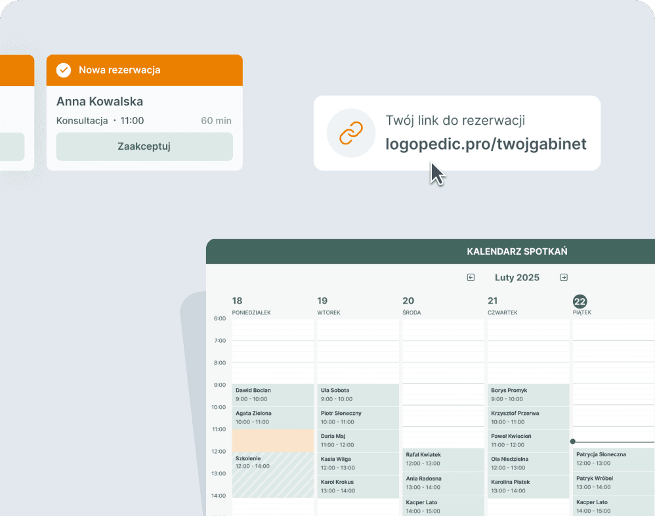
Task: Select day 21 Czwartek header
Action: tap(503, 306)
